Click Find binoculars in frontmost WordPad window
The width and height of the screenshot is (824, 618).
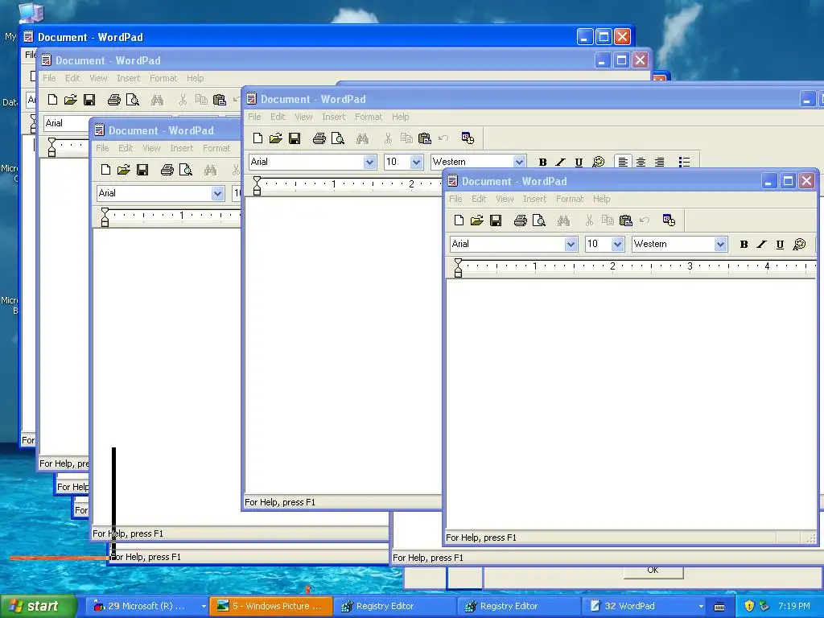click(564, 220)
